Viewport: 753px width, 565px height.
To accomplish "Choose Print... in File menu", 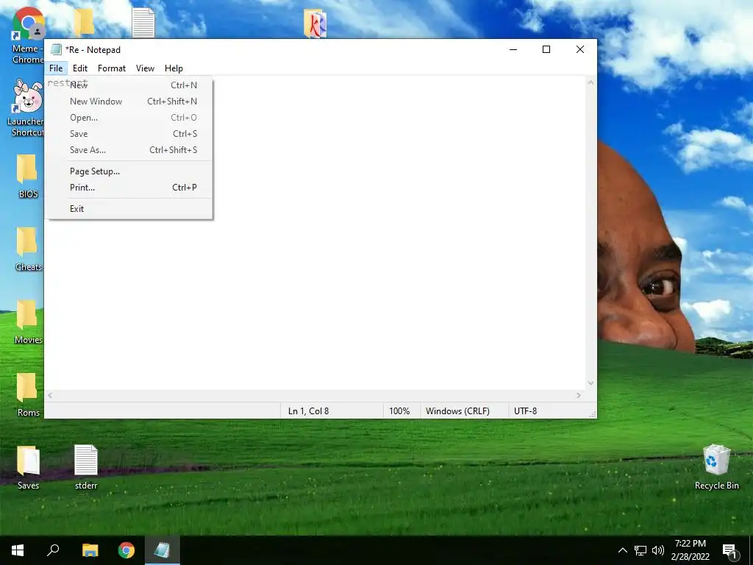I will click(x=129, y=188).
